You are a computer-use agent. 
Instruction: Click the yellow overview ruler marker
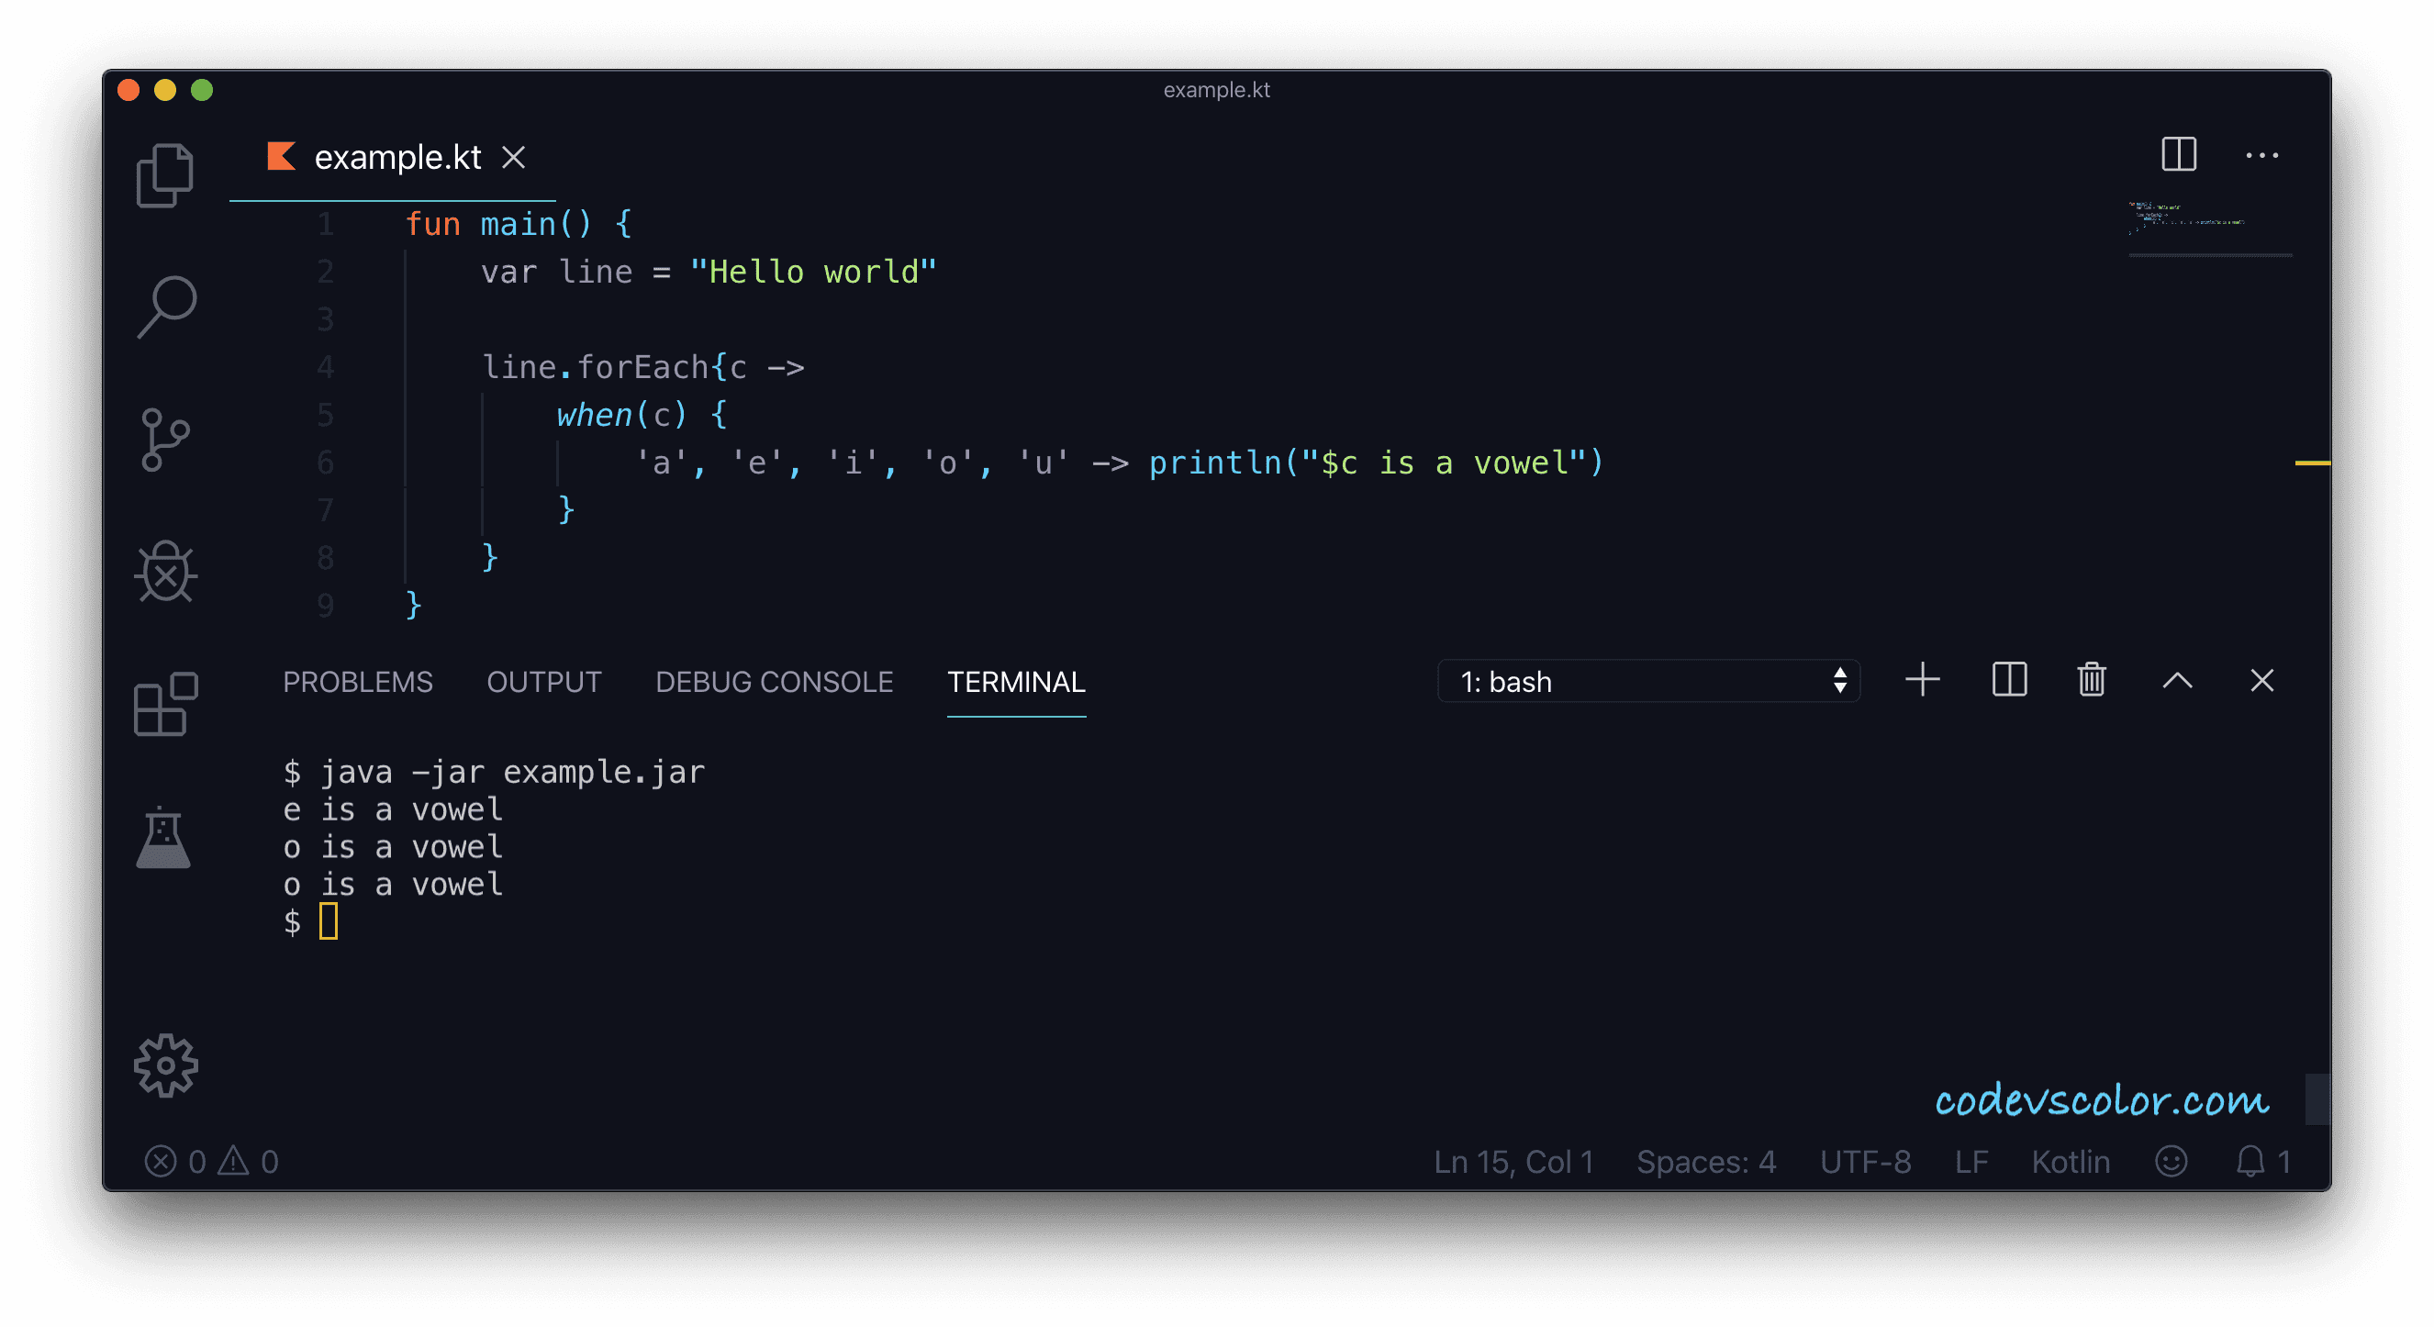point(2312,463)
